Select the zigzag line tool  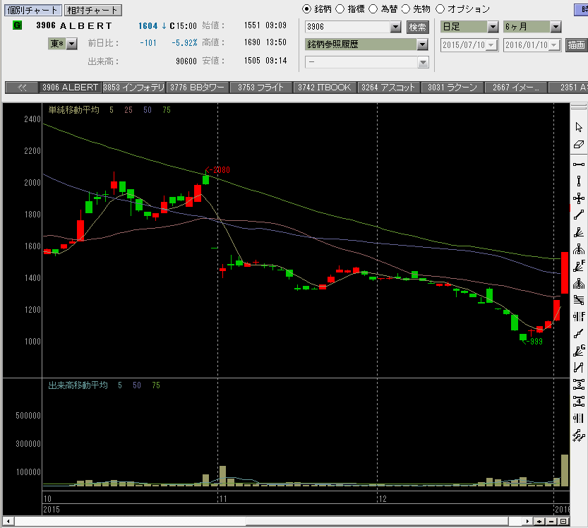tap(579, 368)
